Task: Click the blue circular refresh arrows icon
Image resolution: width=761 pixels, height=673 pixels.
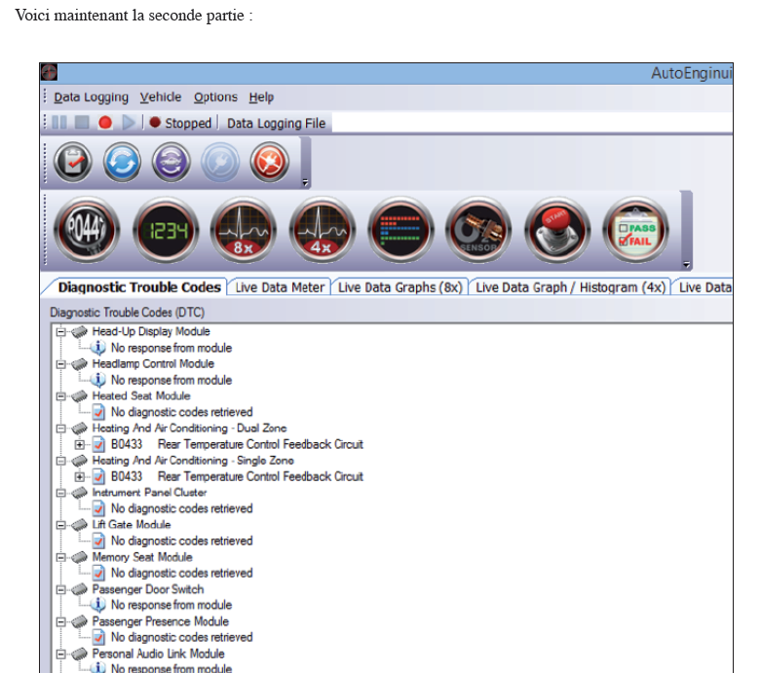Action: pos(123,162)
